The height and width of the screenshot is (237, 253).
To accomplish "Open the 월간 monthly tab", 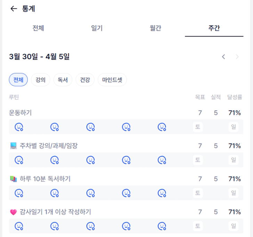I will tap(155, 29).
